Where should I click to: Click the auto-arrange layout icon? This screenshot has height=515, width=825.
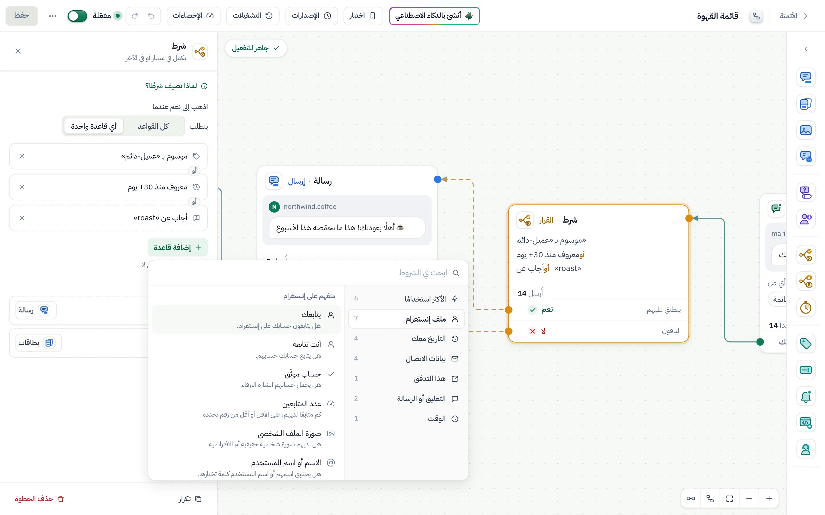[x=710, y=499]
